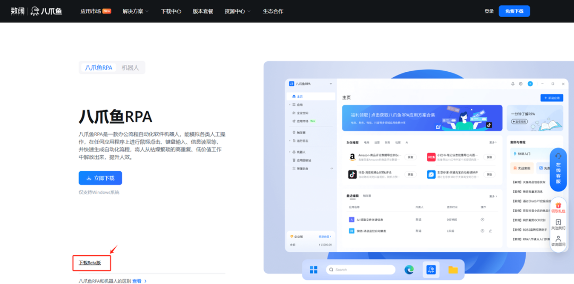Open the 在线客服 headset support widget
The image size is (574, 284).
tap(558, 170)
